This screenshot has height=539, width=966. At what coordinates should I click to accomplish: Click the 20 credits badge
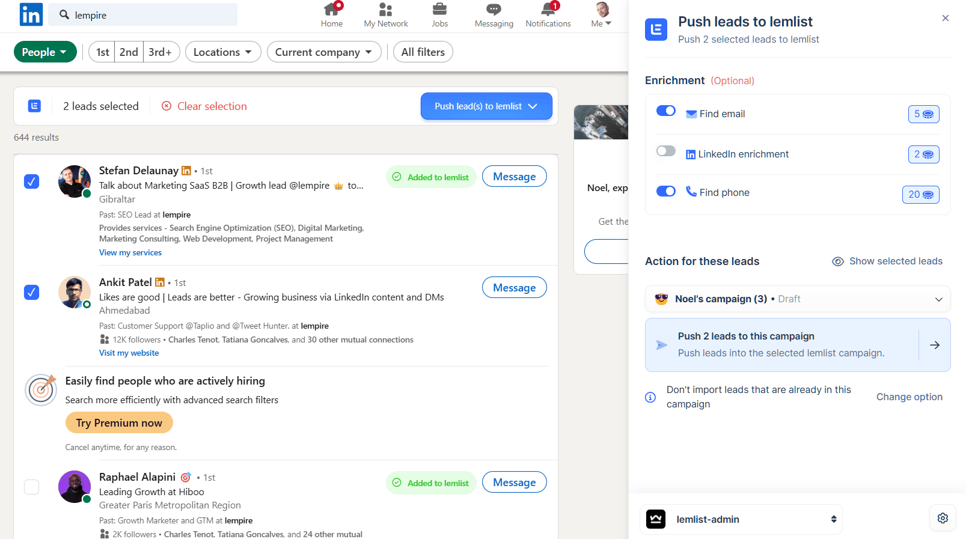[921, 195]
